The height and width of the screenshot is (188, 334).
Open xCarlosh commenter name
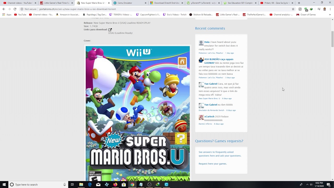point(209,117)
